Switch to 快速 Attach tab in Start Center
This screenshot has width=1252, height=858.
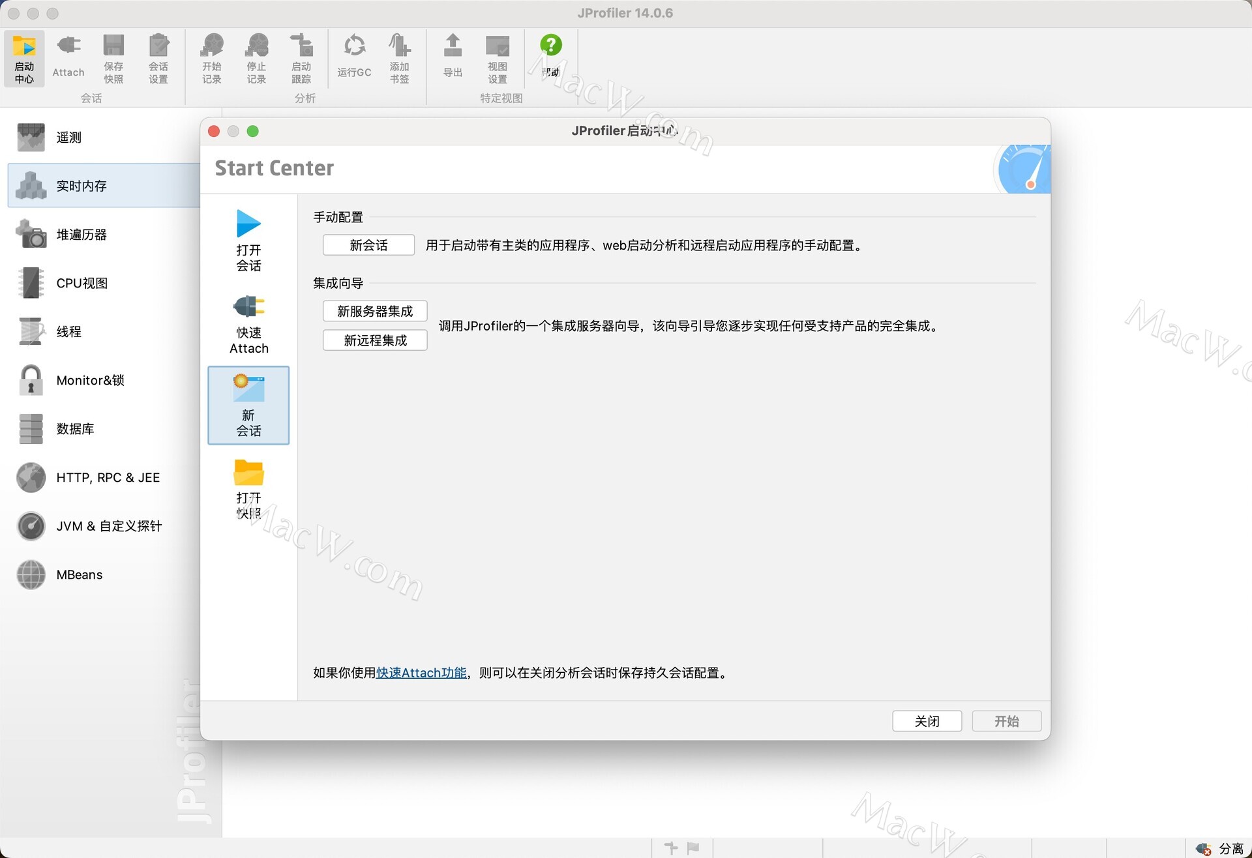248,323
